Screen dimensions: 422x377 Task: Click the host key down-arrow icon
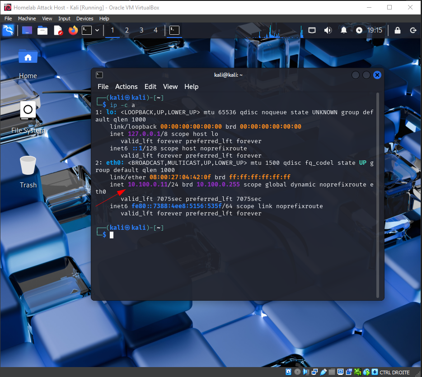[375, 372]
